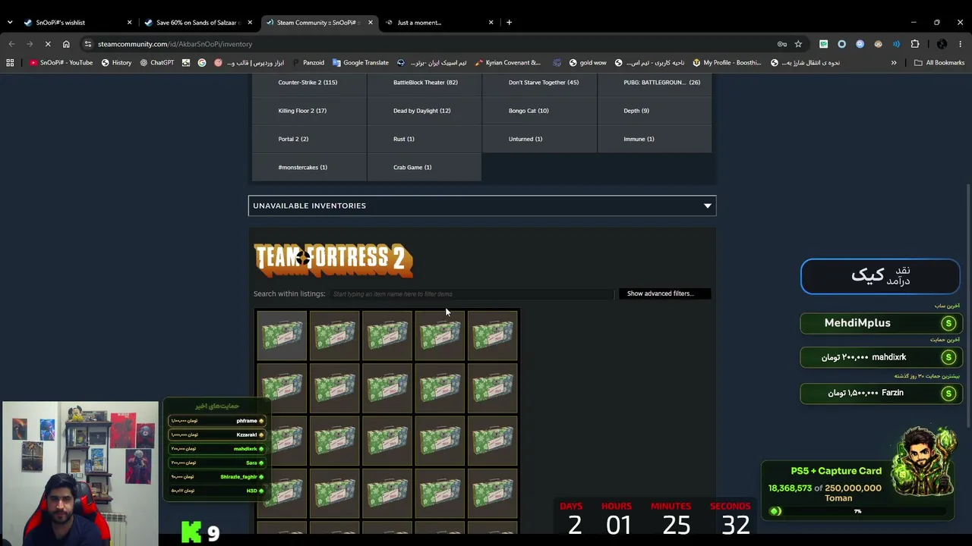Open the saved passwords key icon

pos(782,44)
